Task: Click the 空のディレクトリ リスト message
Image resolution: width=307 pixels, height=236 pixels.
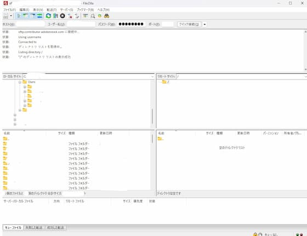Action: pyautogui.click(x=232, y=148)
